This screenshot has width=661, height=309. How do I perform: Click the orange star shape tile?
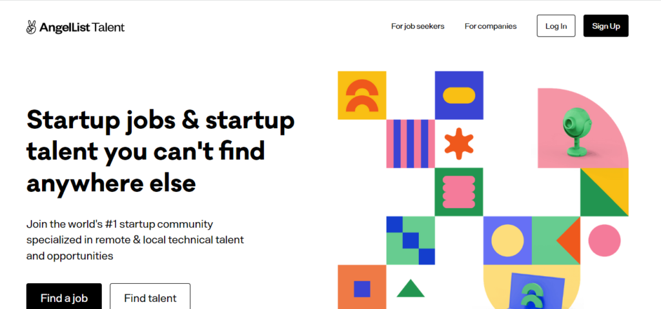point(459,144)
